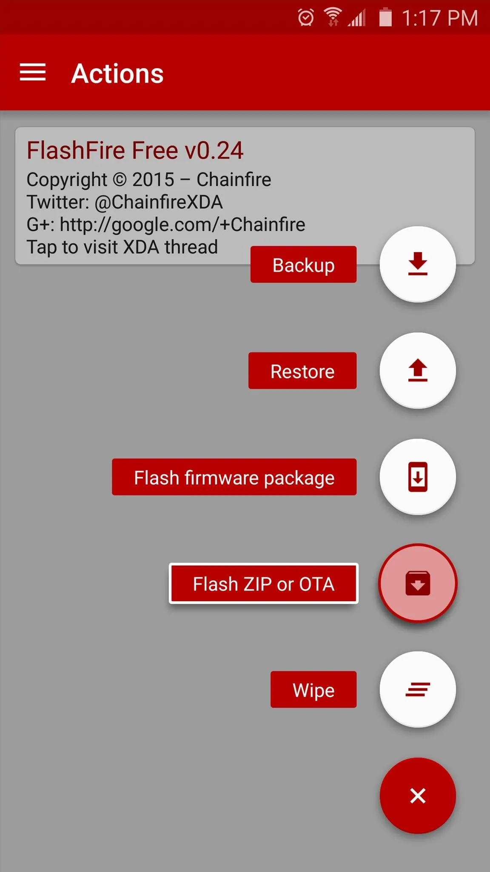Screen dimensions: 490x872
Task: Tap the highlighted Flash ZIP archive icon
Action: click(418, 583)
